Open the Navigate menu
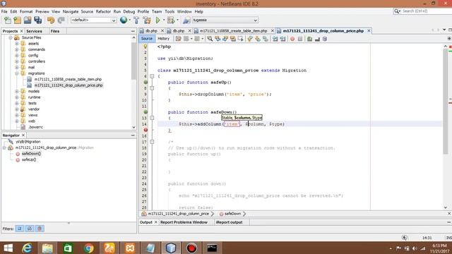The height and width of the screenshot is (254, 452). (x=71, y=11)
